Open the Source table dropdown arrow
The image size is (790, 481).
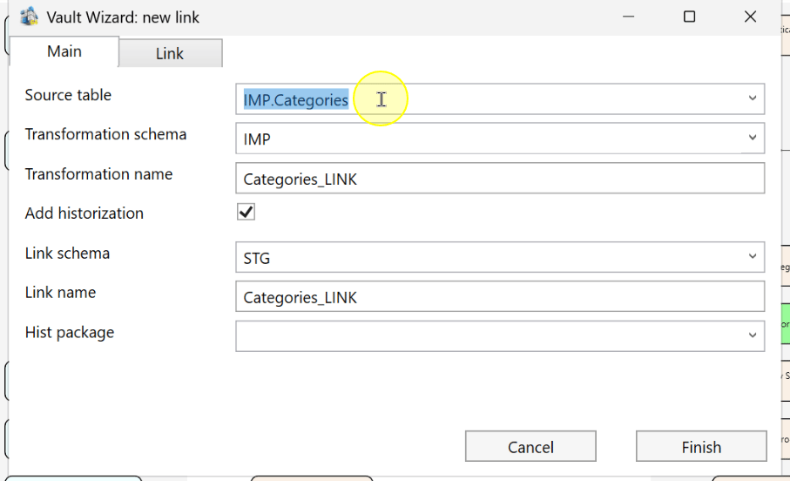(x=753, y=98)
